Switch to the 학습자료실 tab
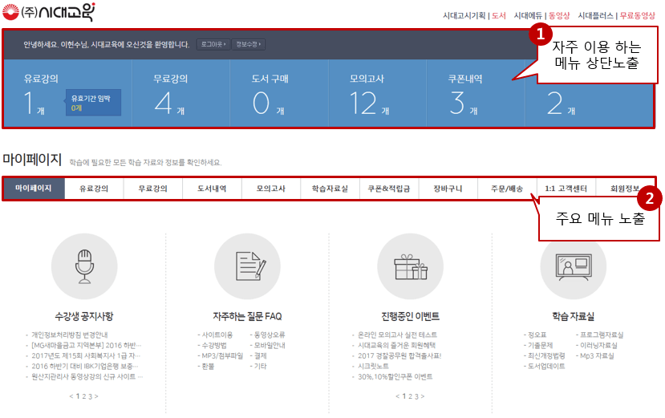This screenshot has width=665, height=418. [330, 189]
